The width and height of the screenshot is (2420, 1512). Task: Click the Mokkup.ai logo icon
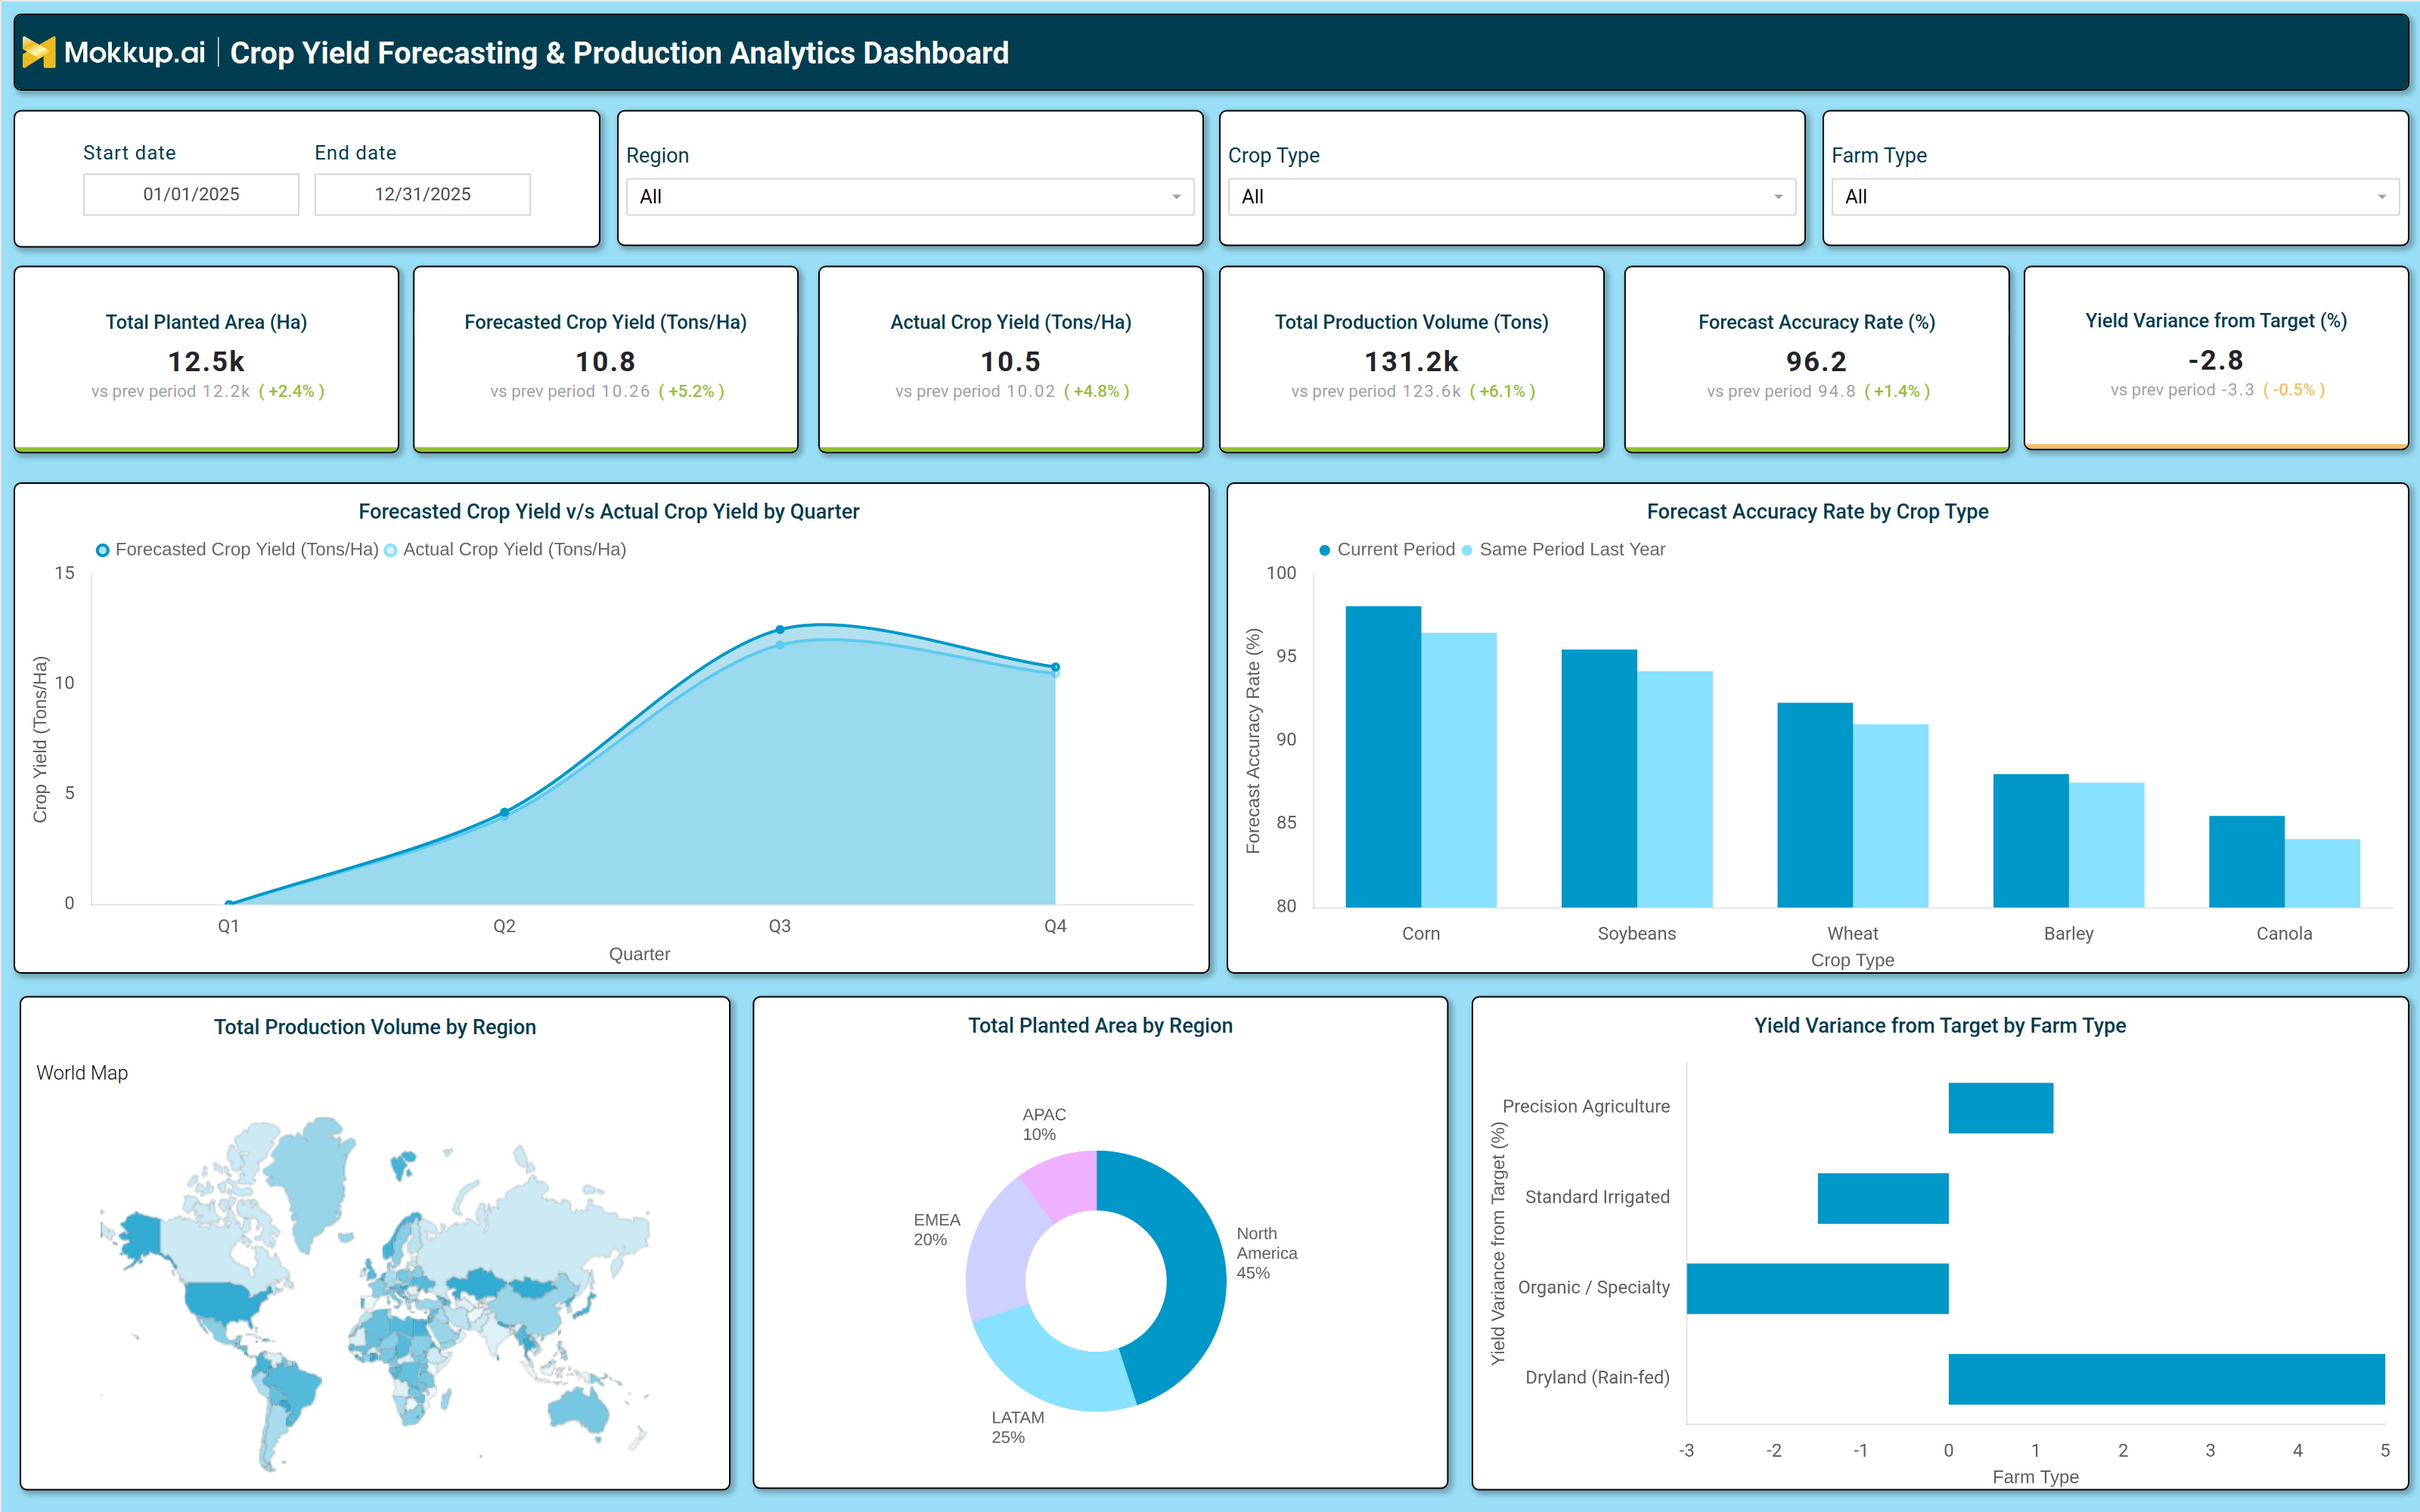[x=38, y=52]
